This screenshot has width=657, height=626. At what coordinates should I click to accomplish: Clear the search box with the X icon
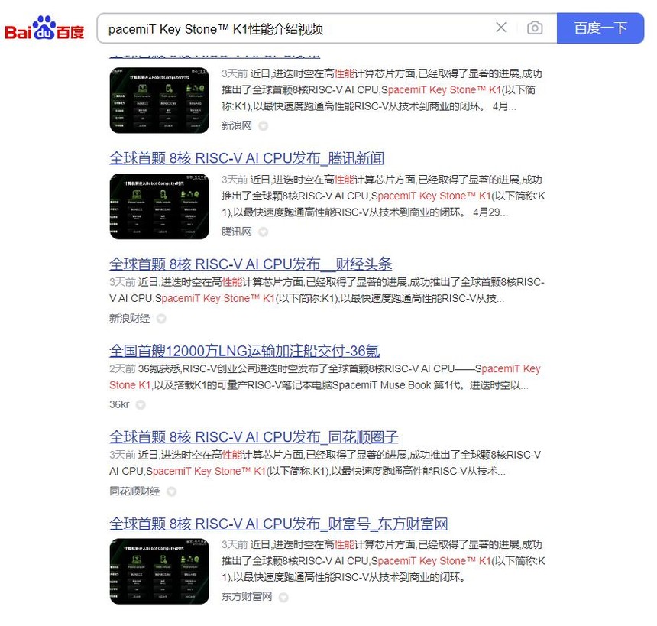click(x=500, y=28)
